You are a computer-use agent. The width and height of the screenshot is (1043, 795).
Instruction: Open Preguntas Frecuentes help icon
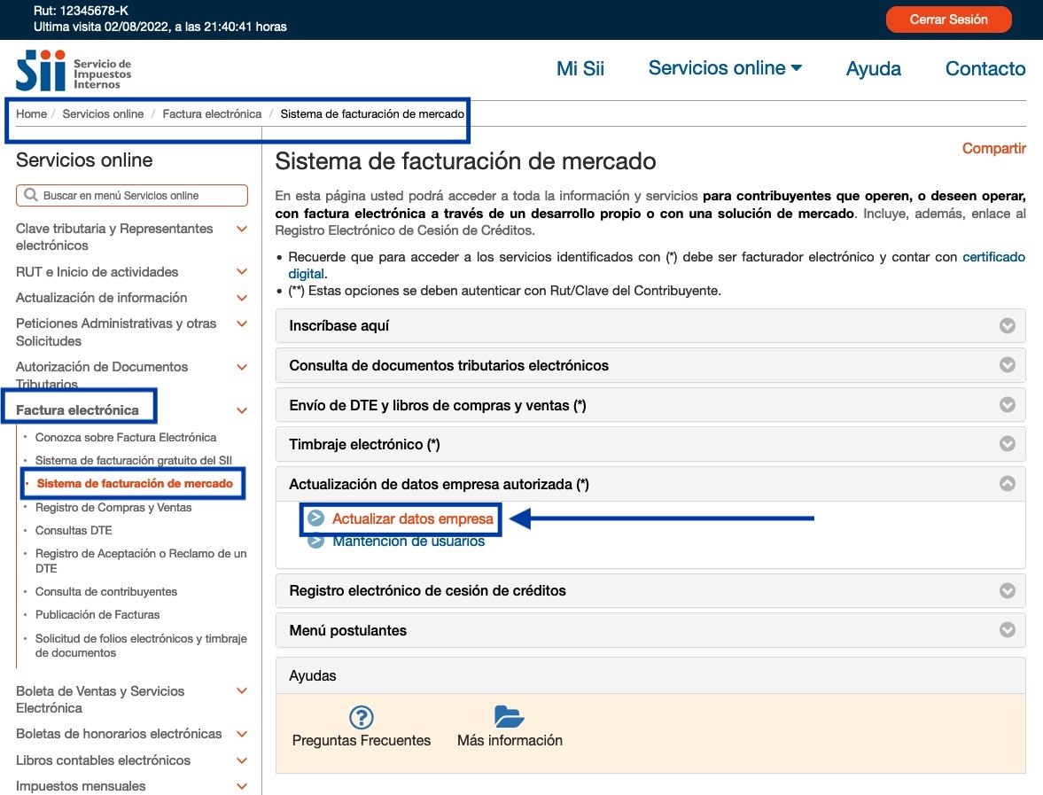(x=362, y=717)
